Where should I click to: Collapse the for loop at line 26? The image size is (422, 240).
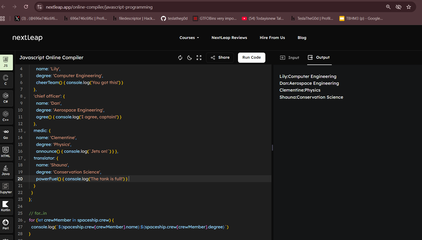pyautogui.click(x=25, y=221)
